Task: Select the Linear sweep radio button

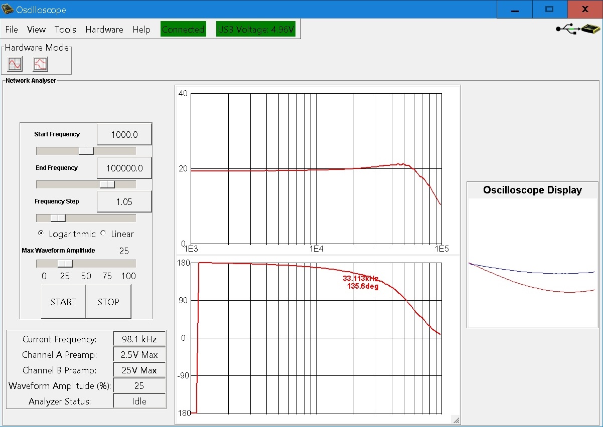Action: [103, 234]
